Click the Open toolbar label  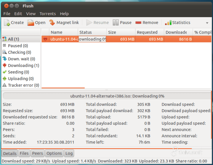tap(40, 23)
